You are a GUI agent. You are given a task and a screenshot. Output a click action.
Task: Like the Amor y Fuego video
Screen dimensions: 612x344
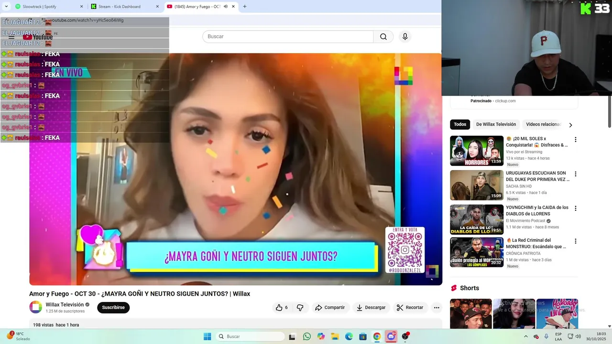pos(282,308)
